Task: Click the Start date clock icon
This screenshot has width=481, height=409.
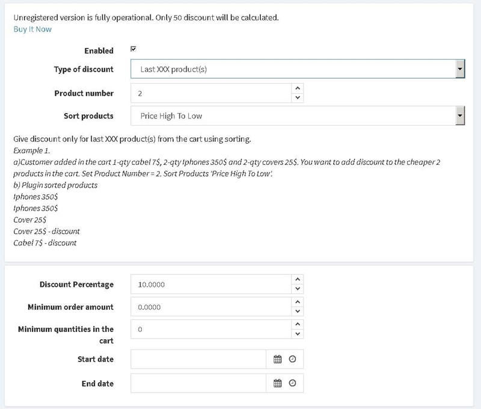Action: tap(293, 359)
